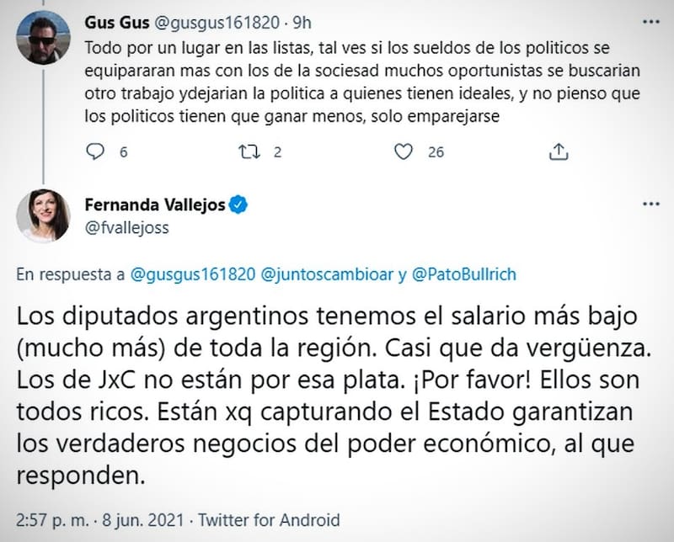This screenshot has height=542, width=674.
Task: Open more options on Gus Gus tweet
Action: tap(650, 21)
